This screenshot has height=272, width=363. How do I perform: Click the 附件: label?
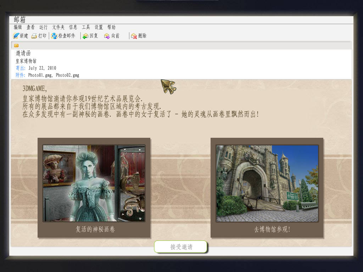click(x=20, y=75)
